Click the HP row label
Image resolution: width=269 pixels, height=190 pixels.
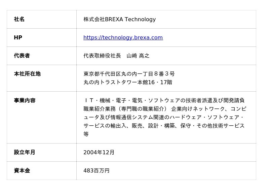pos(18,38)
